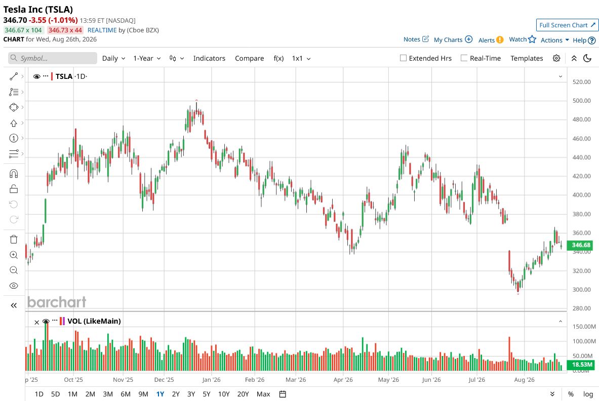Remove the VOL (LikeMain) indicator

[36, 323]
